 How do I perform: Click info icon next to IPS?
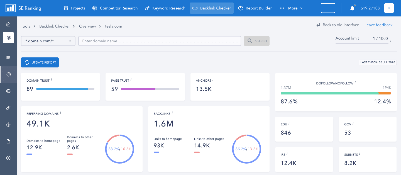(x=287, y=154)
